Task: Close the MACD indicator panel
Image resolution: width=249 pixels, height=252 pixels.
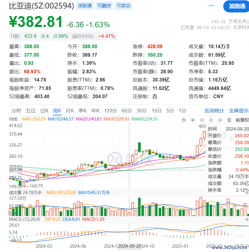Action: tap(247, 219)
